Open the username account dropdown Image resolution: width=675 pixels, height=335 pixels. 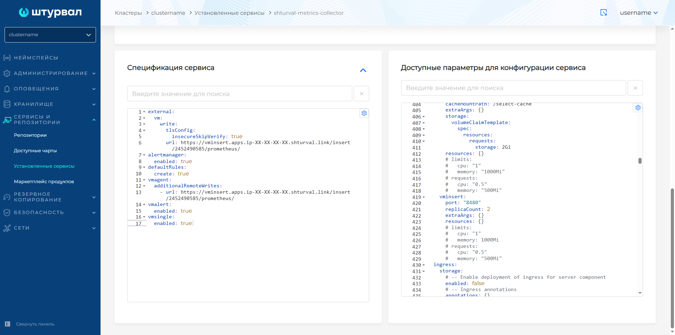tap(639, 13)
